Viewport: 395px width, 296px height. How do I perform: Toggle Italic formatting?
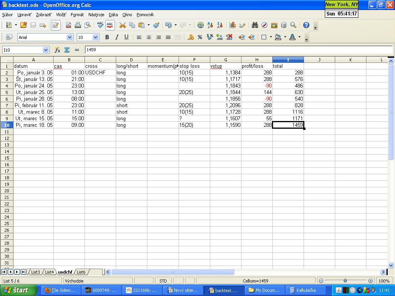[x=116, y=37]
